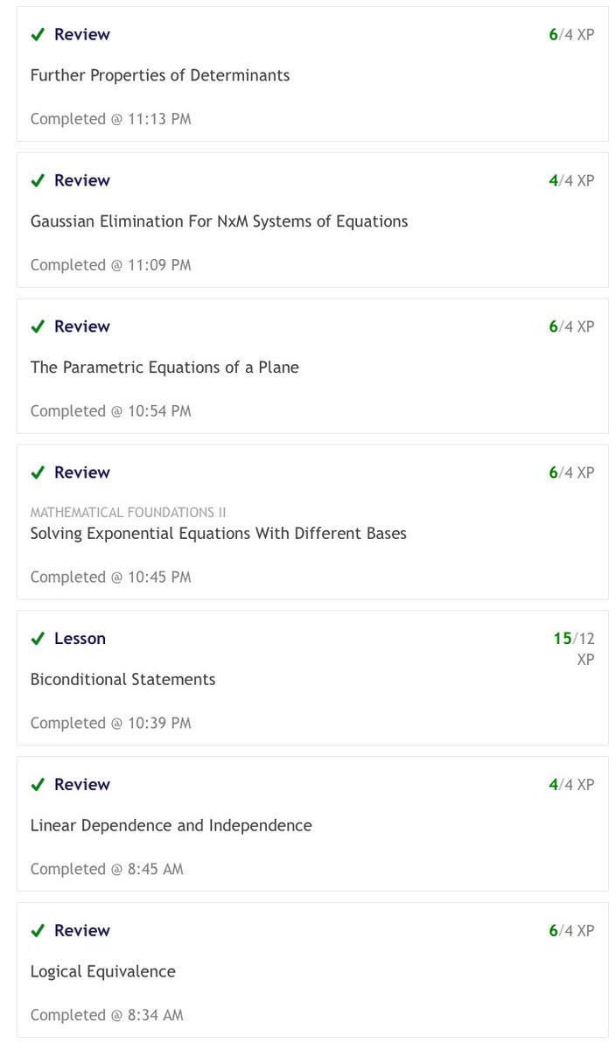
Task: Click the MATHEMATICAL FOUNDATIONS II course label
Action: pyautogui.click(x=129, y=513)
